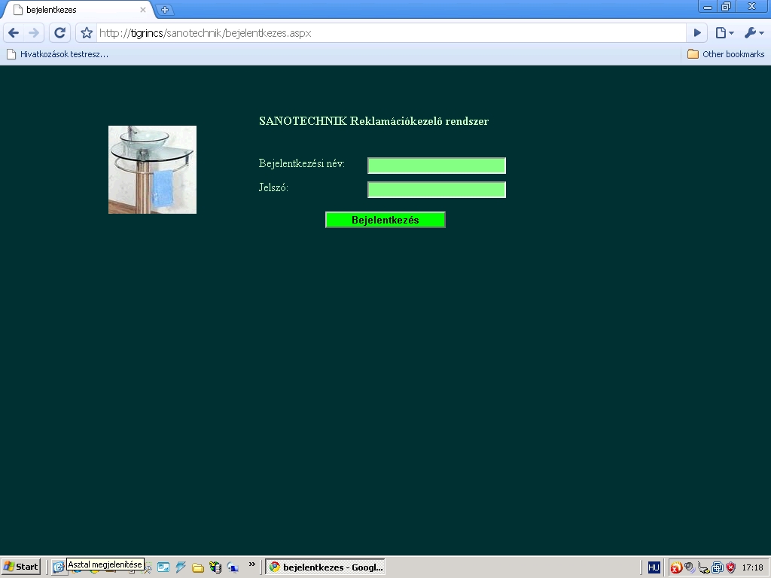Click the Jelszó label
The height and width of the screenshot is (578, 771).
pos(273,187)
